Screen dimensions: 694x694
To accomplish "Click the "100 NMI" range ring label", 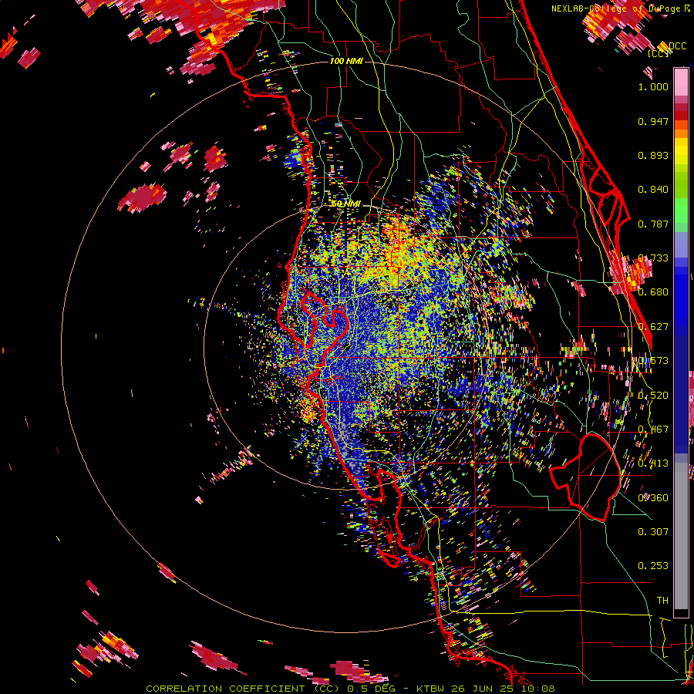I will [x=346, y=61].
